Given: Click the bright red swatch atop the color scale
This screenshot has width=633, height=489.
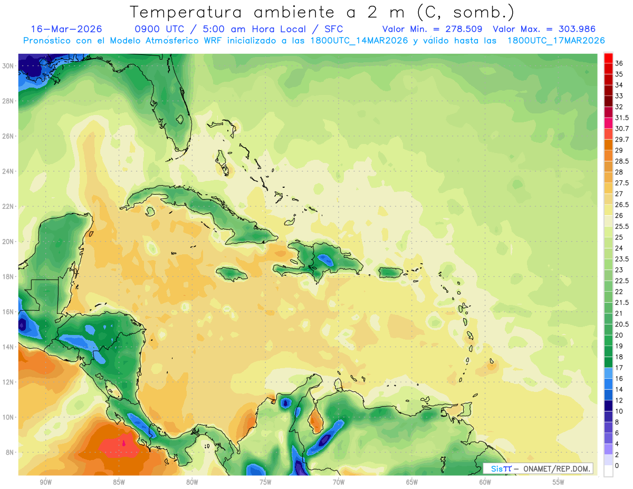Looking at the screenshot, I should tap(608, 58).
